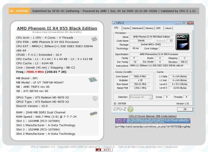
Task: Click the OK button in CPU-Z
Action: (185, 109)
